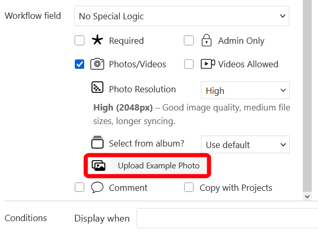Screen dimensions: 318x232
Task: Enable the Videos Allowed checkbox
Action: 189,65
